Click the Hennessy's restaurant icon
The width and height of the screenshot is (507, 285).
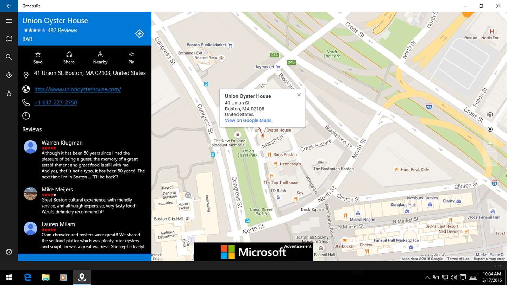coord(276,164)
